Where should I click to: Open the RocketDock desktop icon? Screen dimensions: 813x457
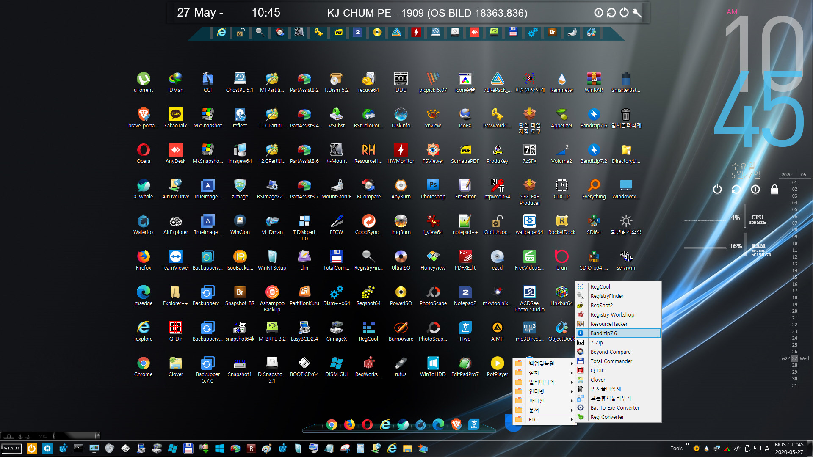coord(561,224)
